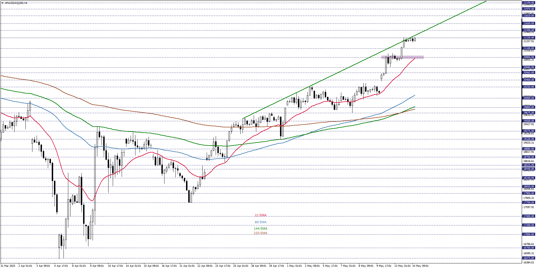Click the 20565.00 price level label
Screen dimensions: 536x269
529,73
